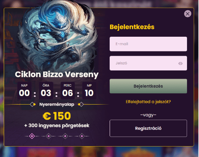
Task: Select the third carousel diamond indicator
Action: 65,136
